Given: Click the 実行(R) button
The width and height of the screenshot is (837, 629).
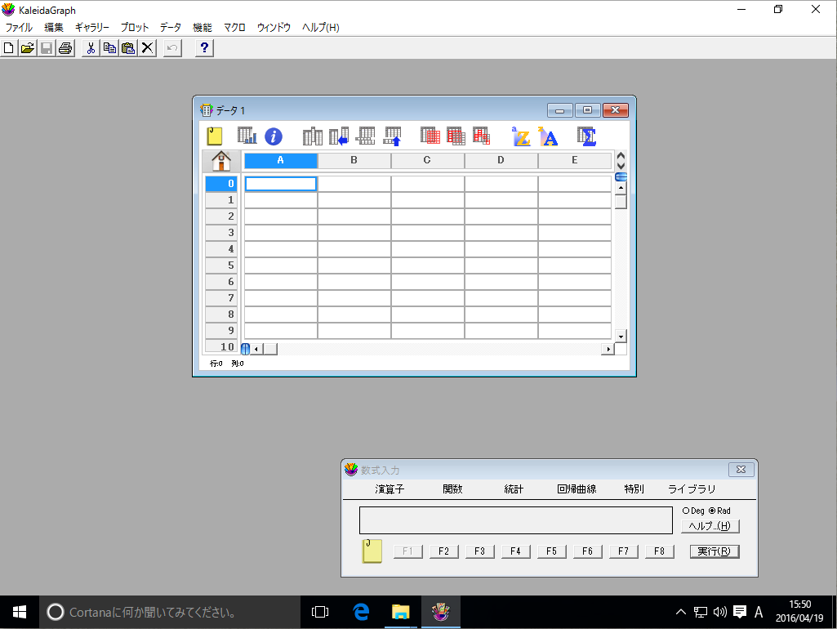Looking at the screenshot, I should (x=715, y=551).
